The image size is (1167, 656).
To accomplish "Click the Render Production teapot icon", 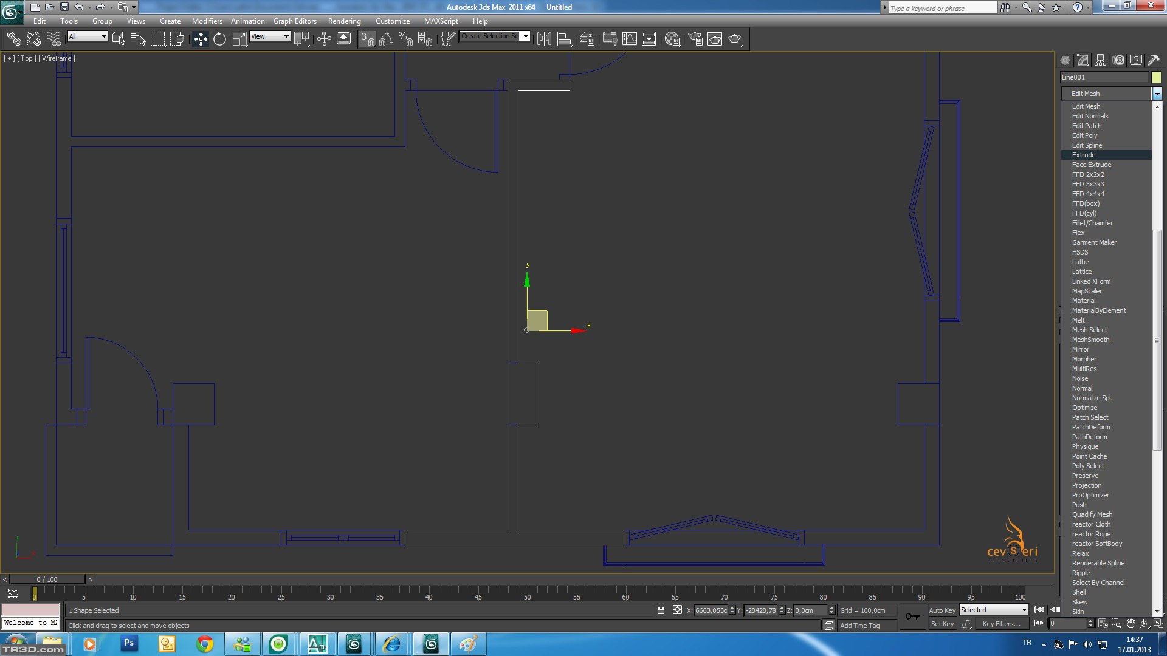I will [x=734, y=39].
